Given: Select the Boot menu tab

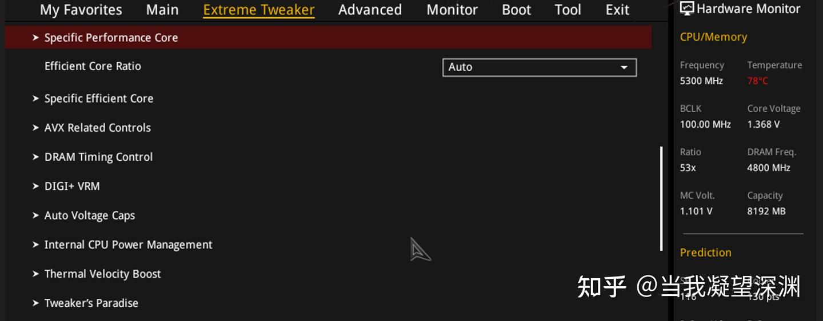Looking at the screenshot, I should tap(517, 10).
